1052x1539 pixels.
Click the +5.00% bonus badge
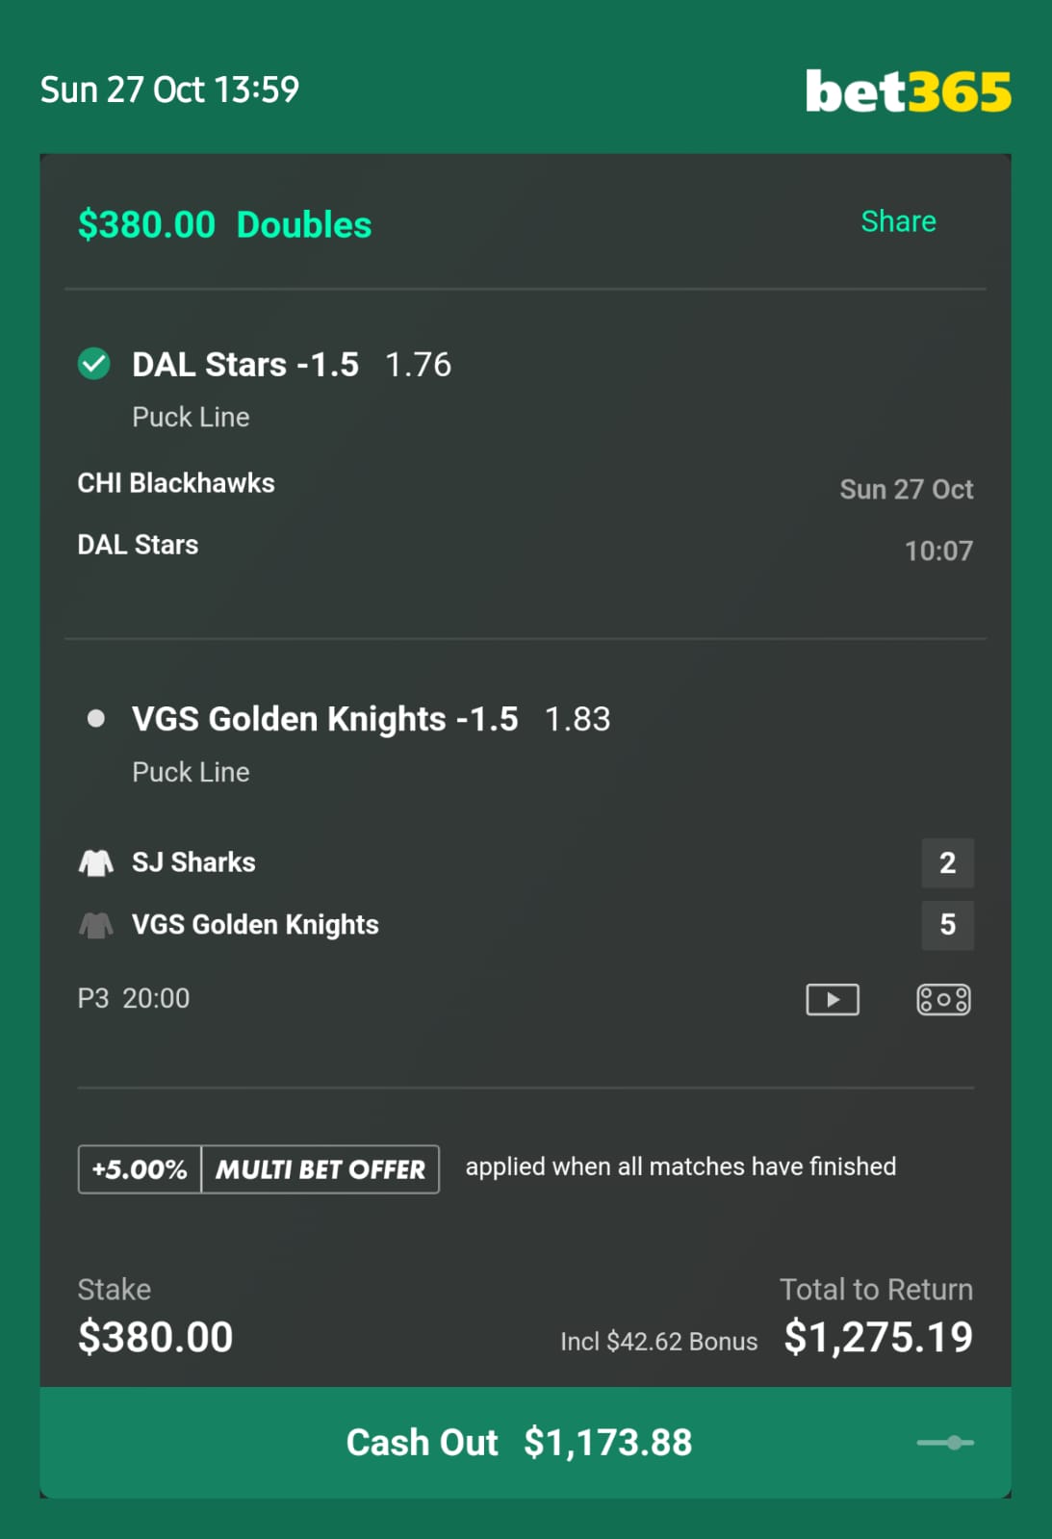tap(140, 1169)
